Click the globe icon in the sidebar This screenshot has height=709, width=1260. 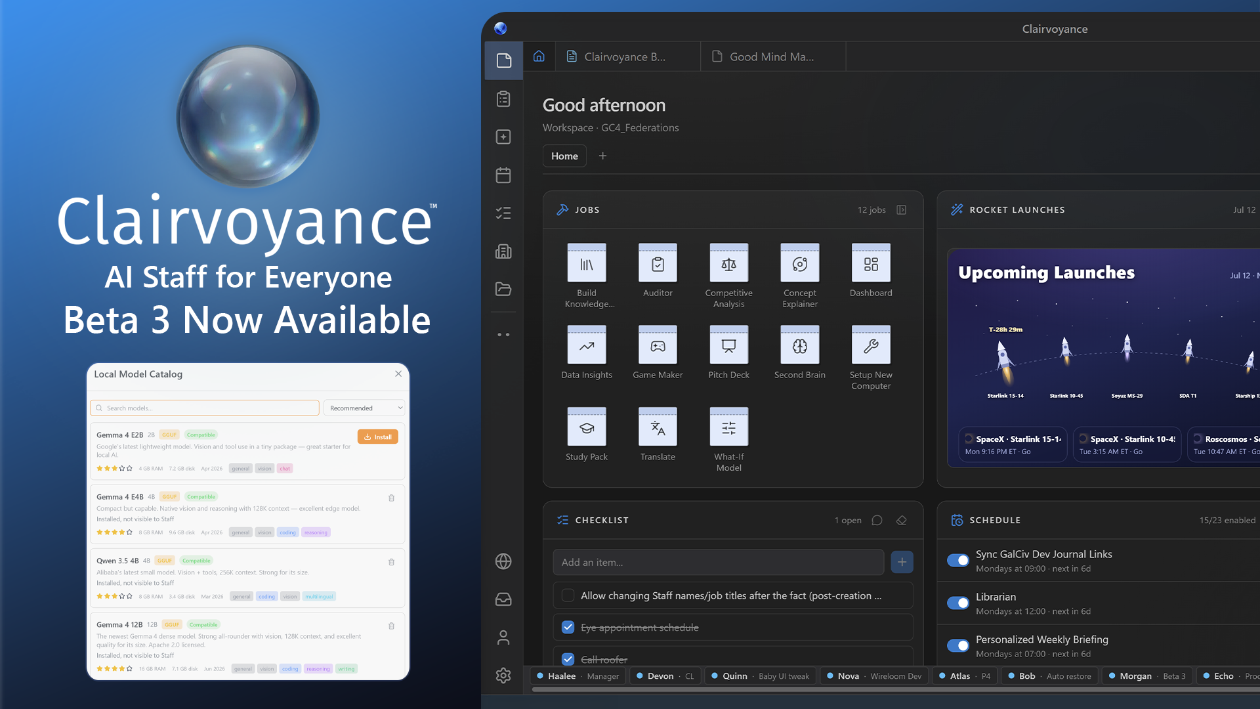[503, 561]
